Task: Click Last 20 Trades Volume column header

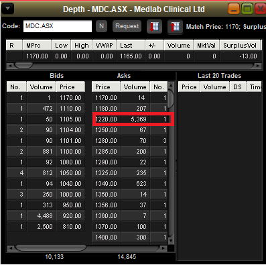Action: pyautogui.click(x=215, y=87)
